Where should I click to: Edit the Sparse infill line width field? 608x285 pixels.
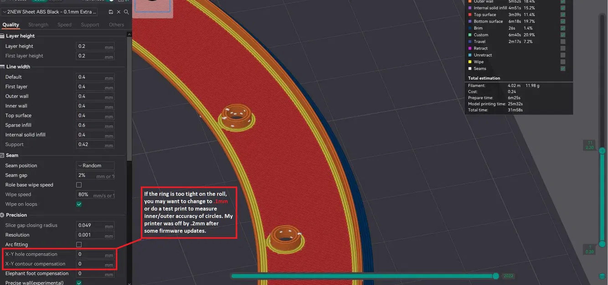pyautogui.click(x=95, y=125)
